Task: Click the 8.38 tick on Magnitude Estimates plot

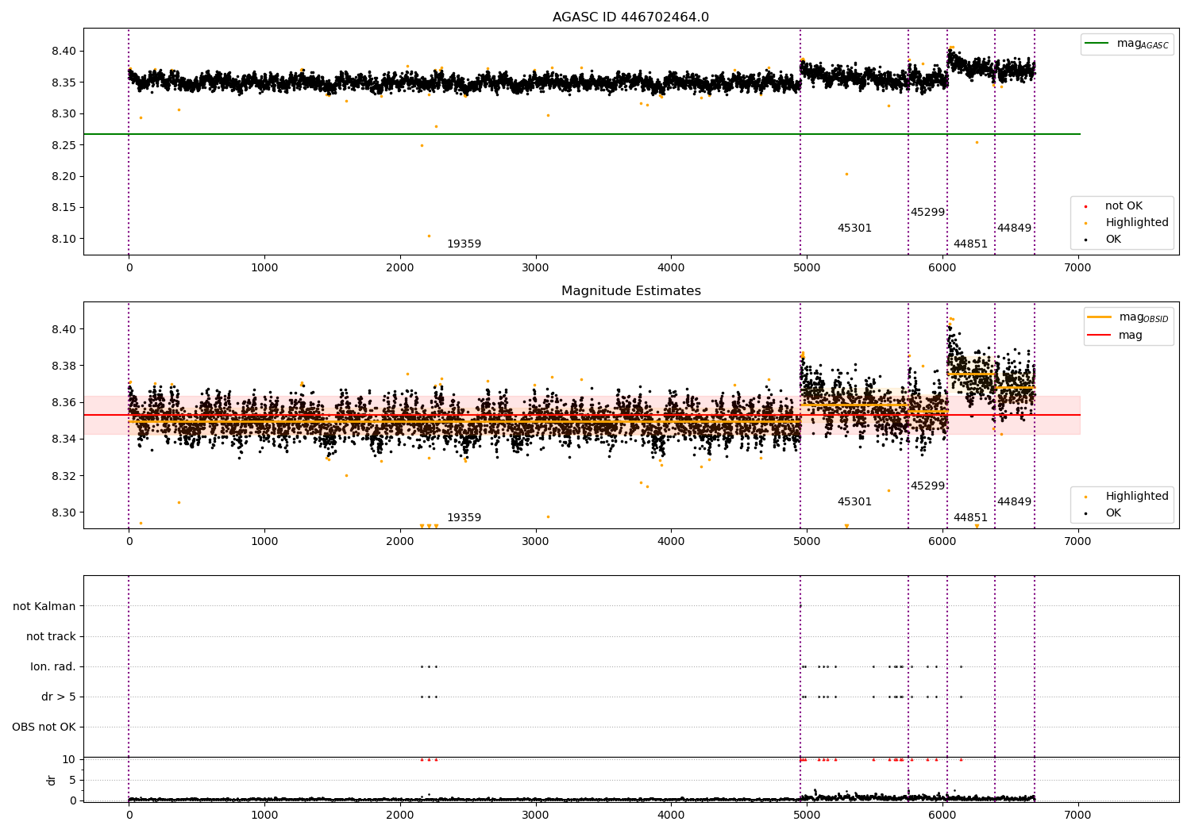Action: pyautogui.click(x=63, y=366)
